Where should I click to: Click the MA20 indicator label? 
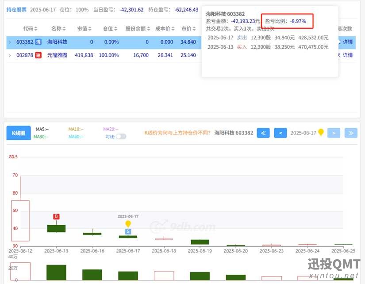(111, 129)
